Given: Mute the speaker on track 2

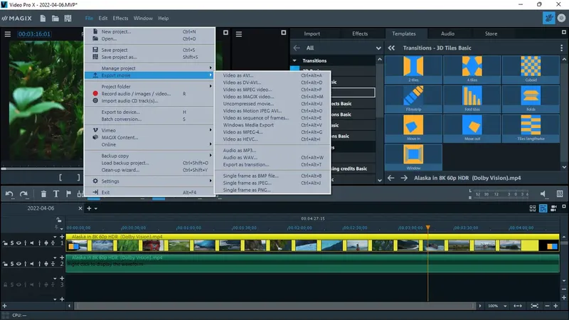Looking at the screenshot, I should click(32, 264).
